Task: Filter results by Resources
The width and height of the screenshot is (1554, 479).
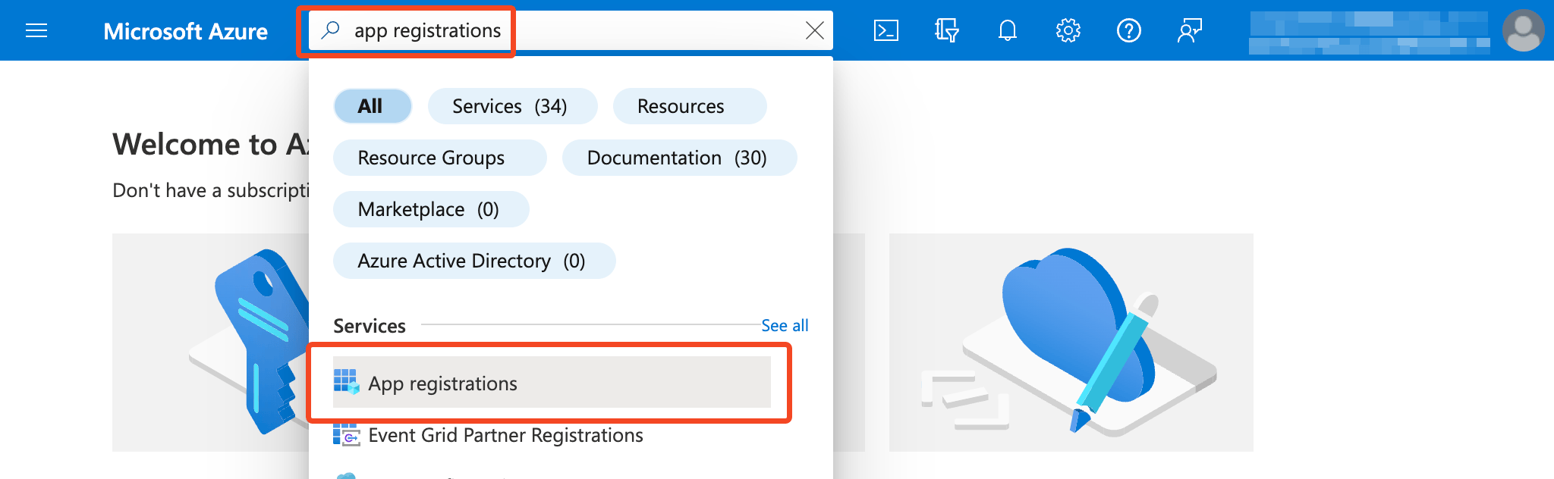Action: pyautogui.click(x=690, y=106)
